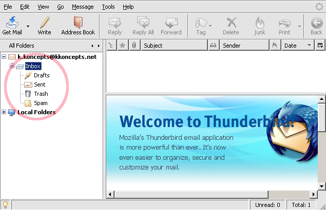Click the All Folders header label
The height and width of the screenshot is (210, 326).
[22, 46]
